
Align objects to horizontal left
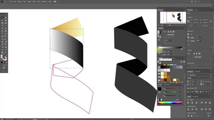click(188, 103)
